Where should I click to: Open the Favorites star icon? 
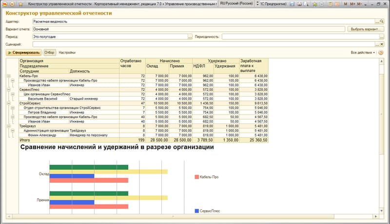(x=20, y=4)
